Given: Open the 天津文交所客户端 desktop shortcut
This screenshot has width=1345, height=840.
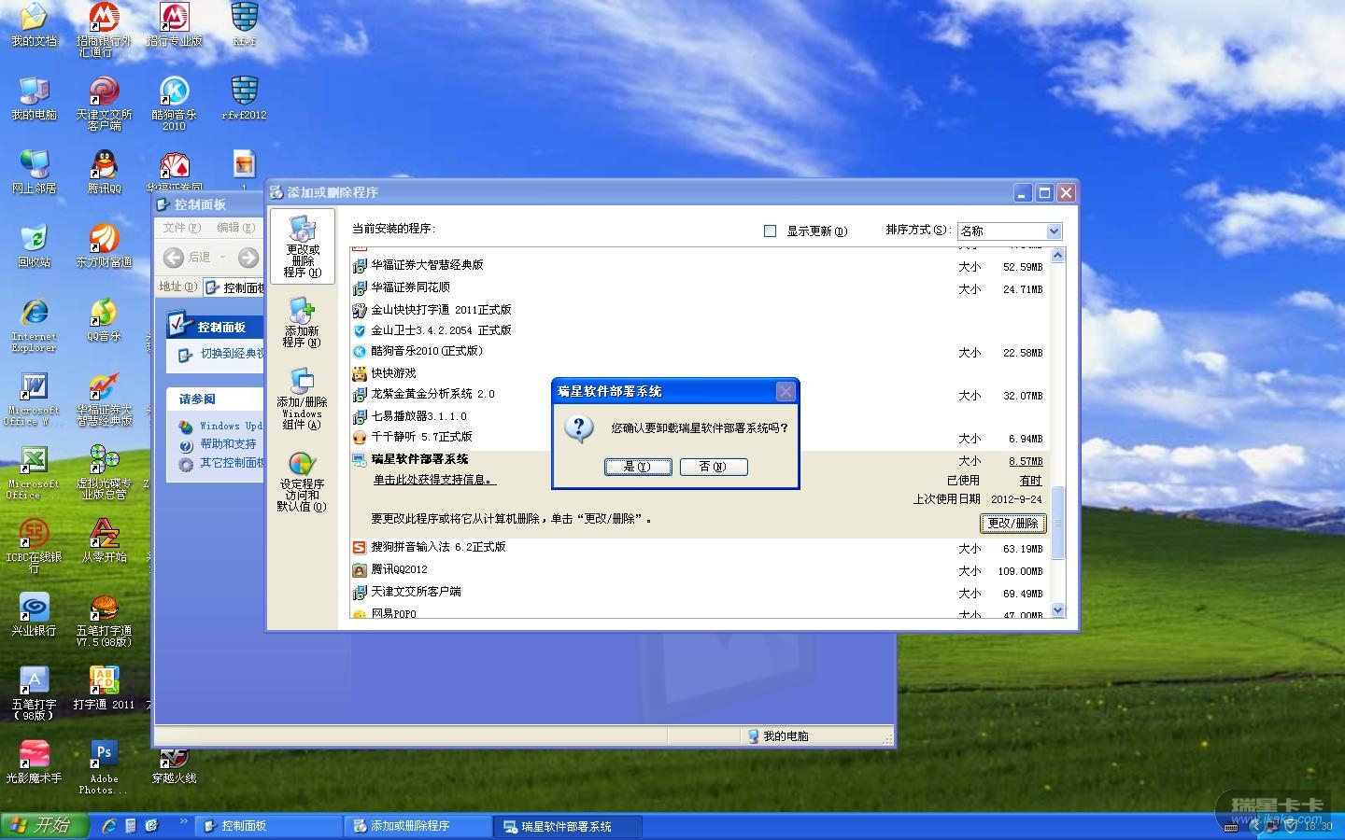Looking at the screenshot, I should click(104, 104).
